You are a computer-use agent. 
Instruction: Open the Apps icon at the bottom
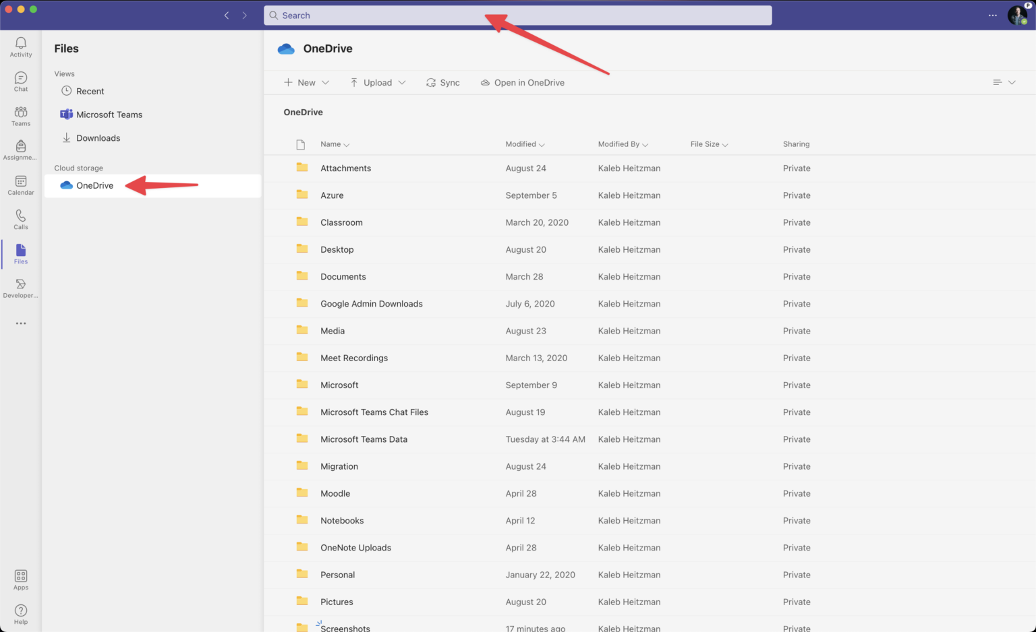20,579
